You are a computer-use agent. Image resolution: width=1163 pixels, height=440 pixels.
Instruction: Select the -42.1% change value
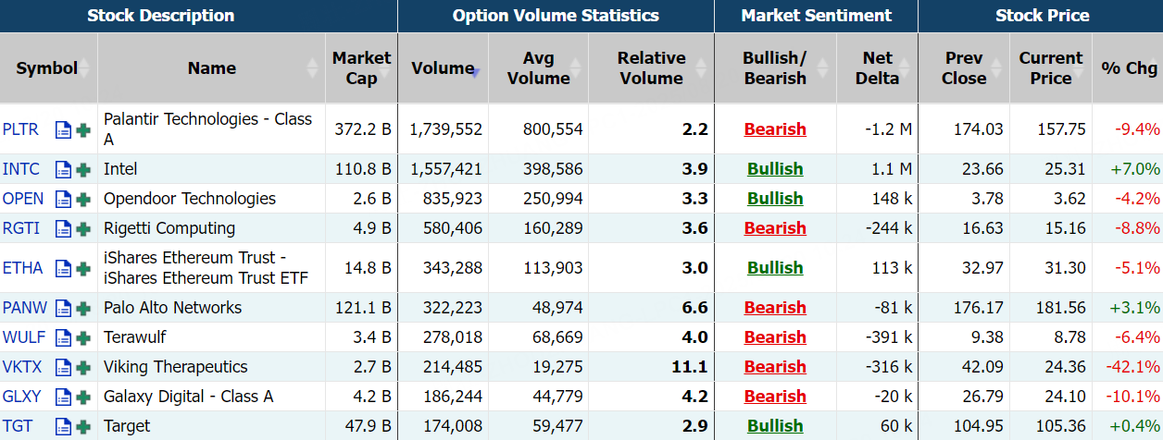tap(1133, 367)
